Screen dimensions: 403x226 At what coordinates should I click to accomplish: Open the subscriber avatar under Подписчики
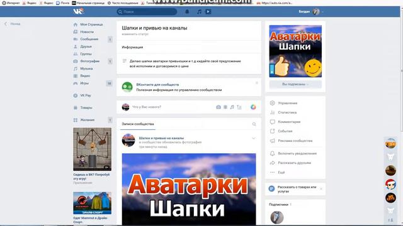pos(277,217)
